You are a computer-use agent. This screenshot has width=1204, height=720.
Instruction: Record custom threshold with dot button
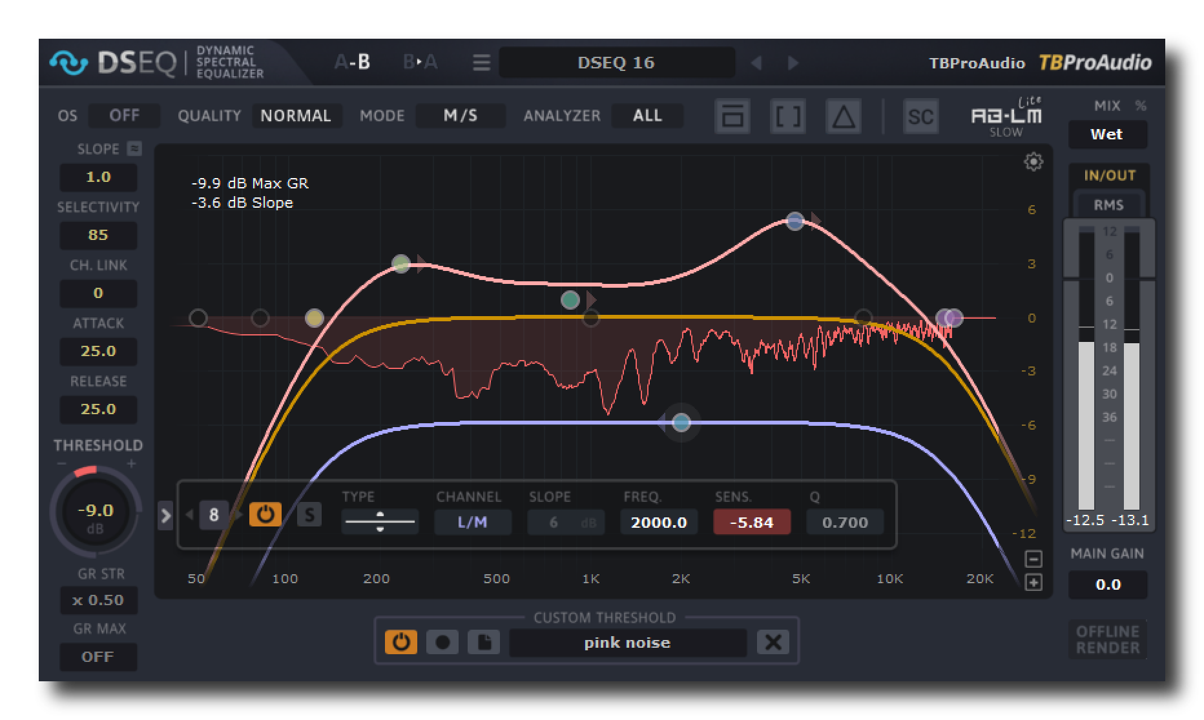point(442,642)
